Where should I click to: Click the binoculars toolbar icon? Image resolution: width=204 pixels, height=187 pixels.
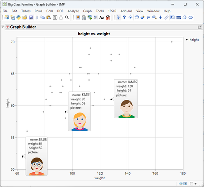[x=84, y=17]
